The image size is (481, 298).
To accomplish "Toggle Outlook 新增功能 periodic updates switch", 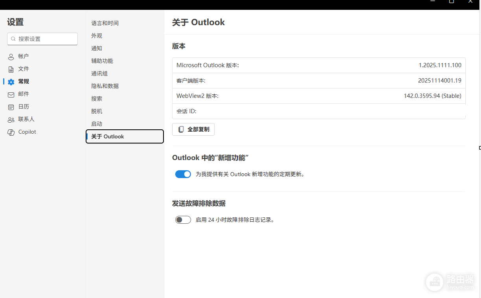I will pos(183,174).
